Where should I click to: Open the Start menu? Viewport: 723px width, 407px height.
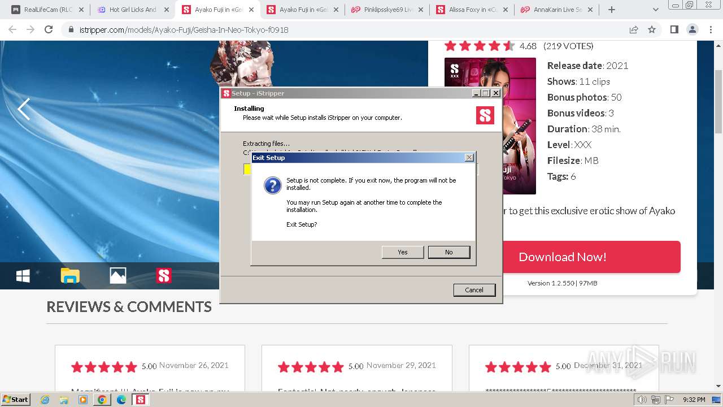tap(16, 399)
